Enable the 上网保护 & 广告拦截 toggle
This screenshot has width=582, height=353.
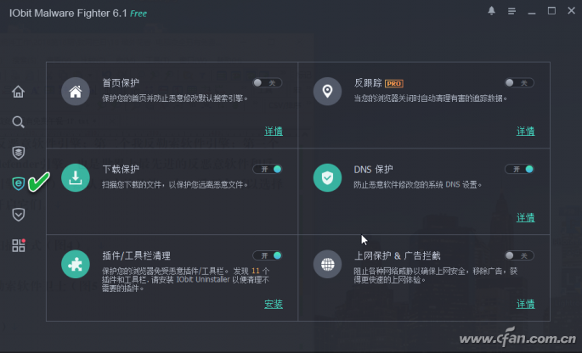point(519,255)
